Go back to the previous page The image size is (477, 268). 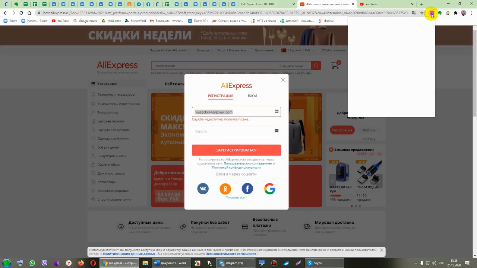(5, 13)
